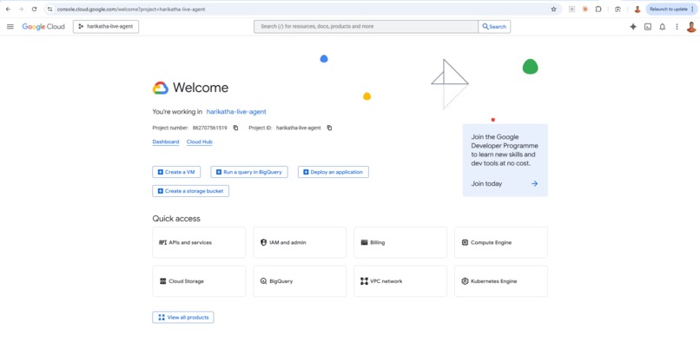Click Run a query in BigQuery
Viewport: 700px width, 356px height.
coord(249,172)
